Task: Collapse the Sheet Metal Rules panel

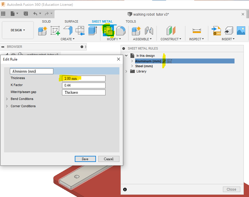Action: point(124,49)
